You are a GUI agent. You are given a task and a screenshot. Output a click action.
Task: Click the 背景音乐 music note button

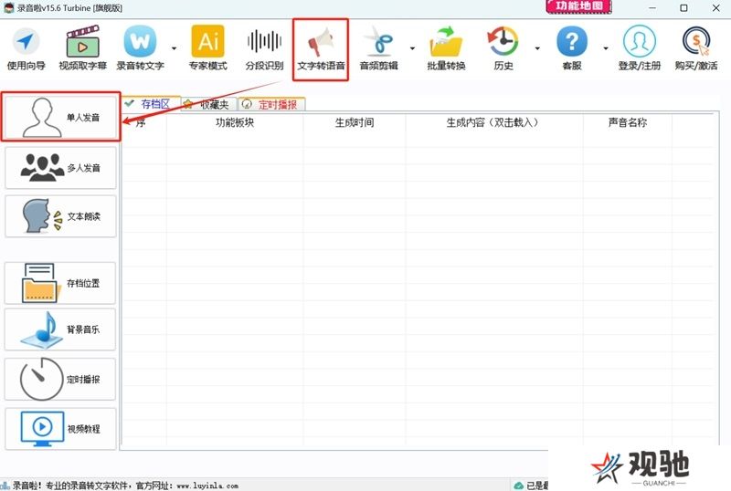(x=60, y=329)
